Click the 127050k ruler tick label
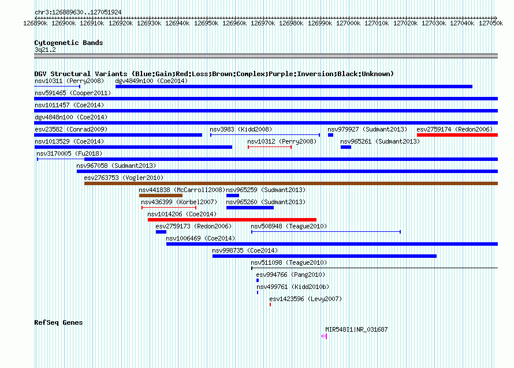514x368 pixels. pyautogui.click(x=491, y=23)
